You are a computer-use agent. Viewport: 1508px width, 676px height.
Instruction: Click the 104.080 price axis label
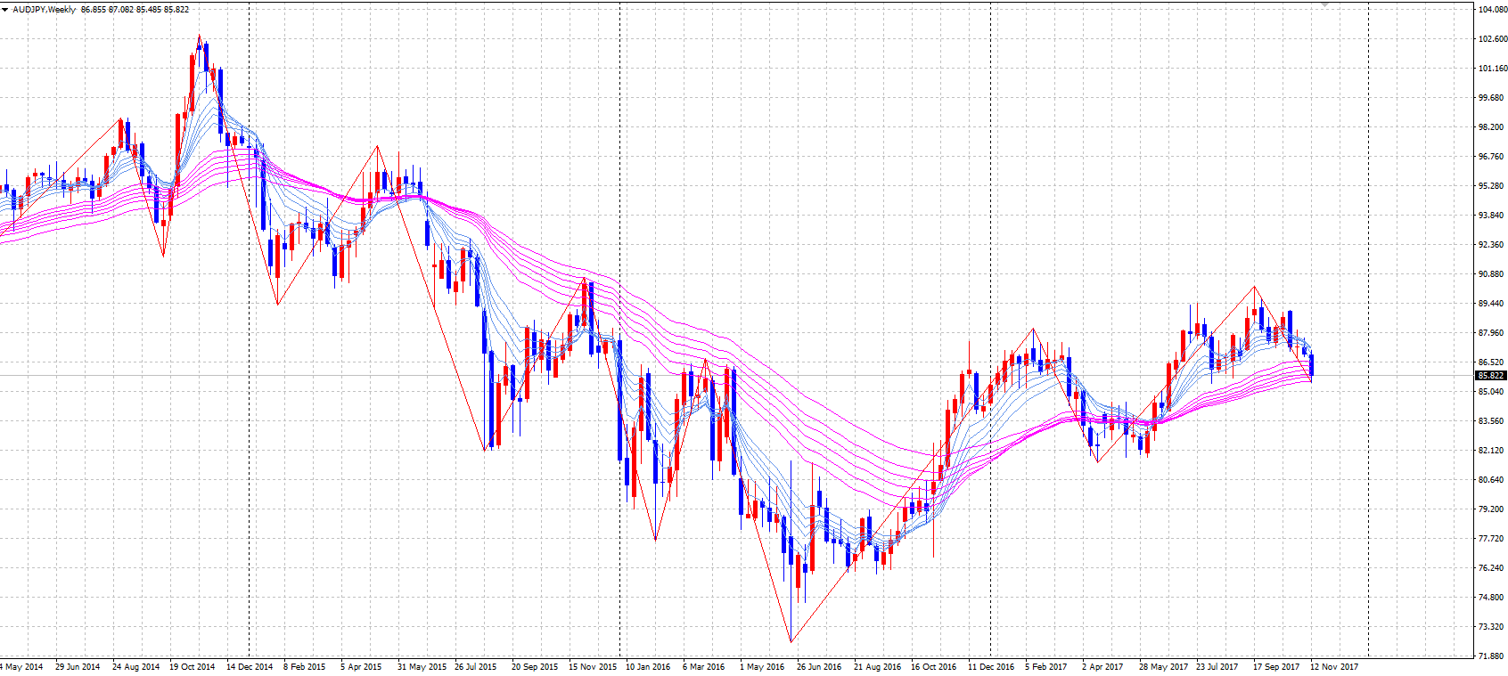1492,10
